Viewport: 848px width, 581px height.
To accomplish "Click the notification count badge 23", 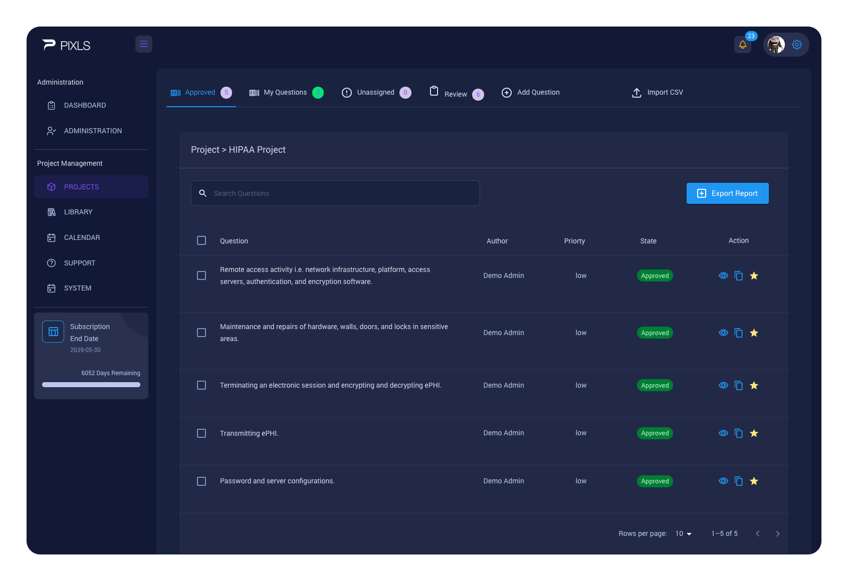I will point(751,36).
